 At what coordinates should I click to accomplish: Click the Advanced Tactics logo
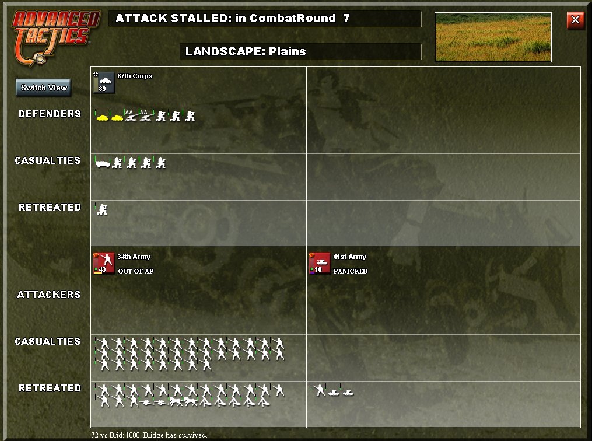point(55,37)
